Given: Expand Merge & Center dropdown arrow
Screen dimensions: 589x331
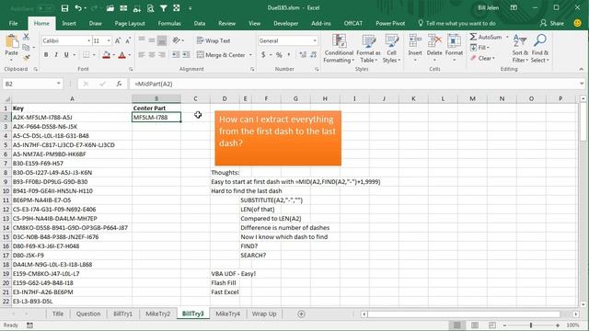Looking at the screenshot, I should 250,55.
